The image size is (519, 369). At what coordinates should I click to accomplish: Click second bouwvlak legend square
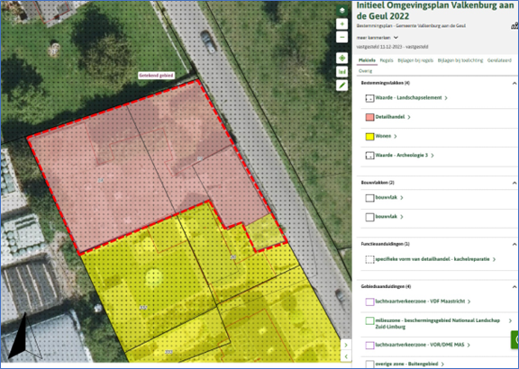(369, 217)
